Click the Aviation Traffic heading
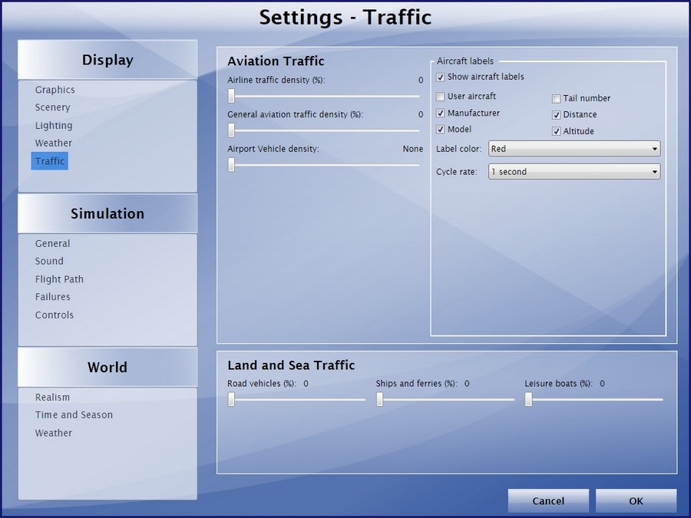The width and height of the screenshot is (691, 518). 276,61
